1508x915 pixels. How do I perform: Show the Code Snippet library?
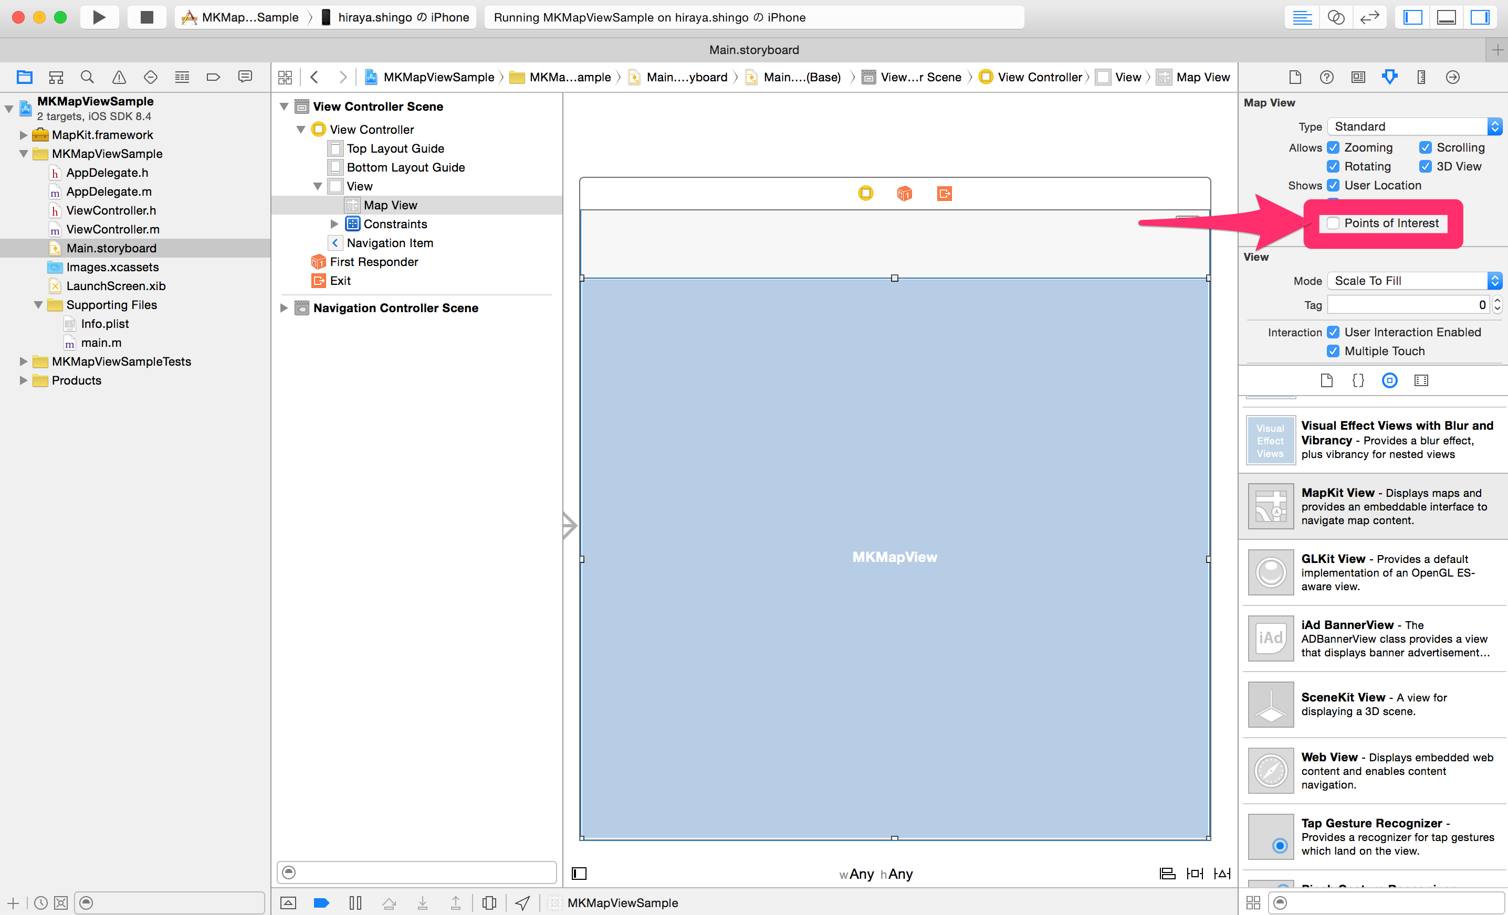[x=1358, y=380]
